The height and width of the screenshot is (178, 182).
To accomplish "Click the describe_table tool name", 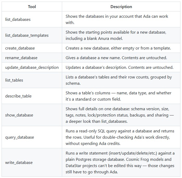I will click(18, 96).
